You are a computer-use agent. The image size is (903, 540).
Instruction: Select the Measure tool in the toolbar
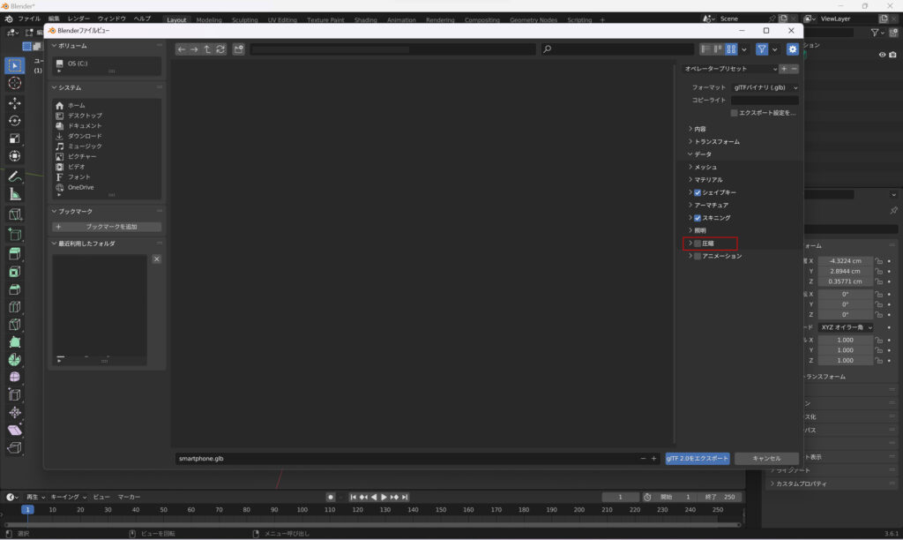pyautogui.click(x=15, y=194)
